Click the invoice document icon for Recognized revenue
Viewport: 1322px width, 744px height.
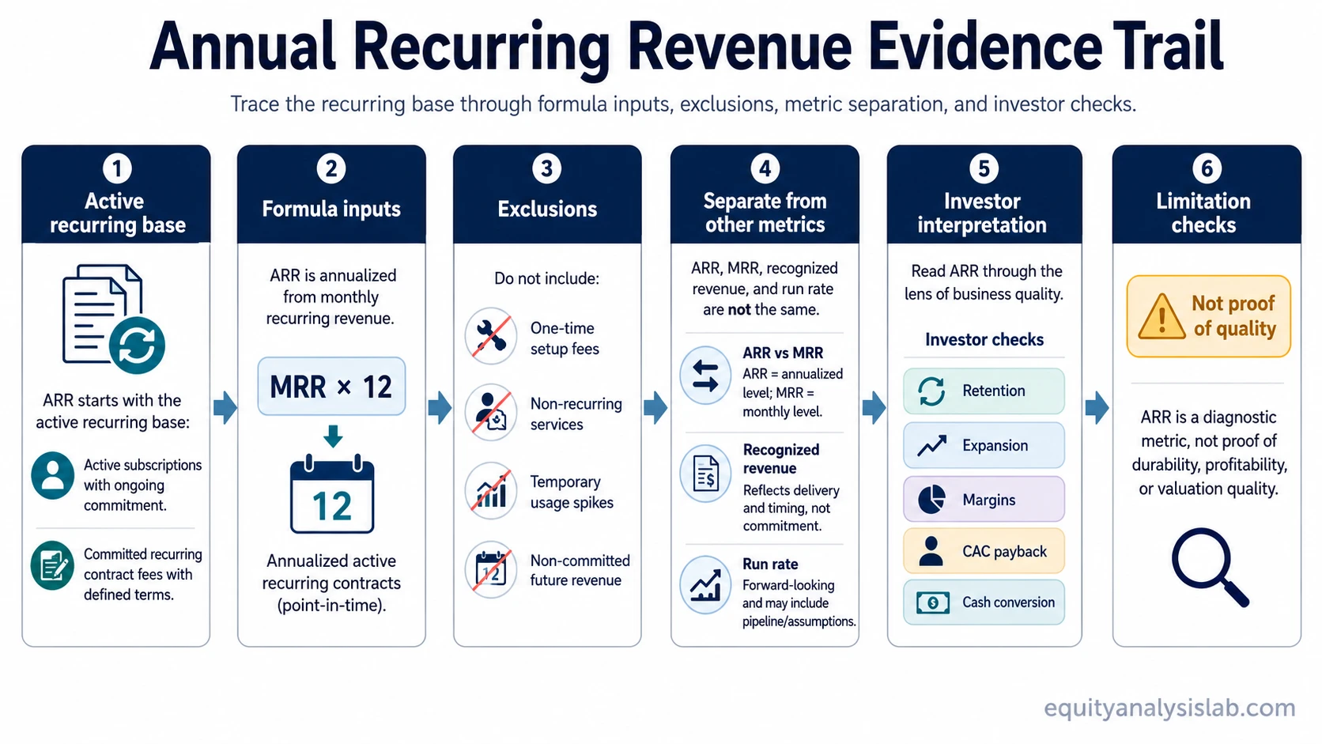pos(705,474)
